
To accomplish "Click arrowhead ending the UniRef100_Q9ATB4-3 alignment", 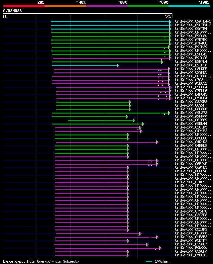I will [170, 26].
